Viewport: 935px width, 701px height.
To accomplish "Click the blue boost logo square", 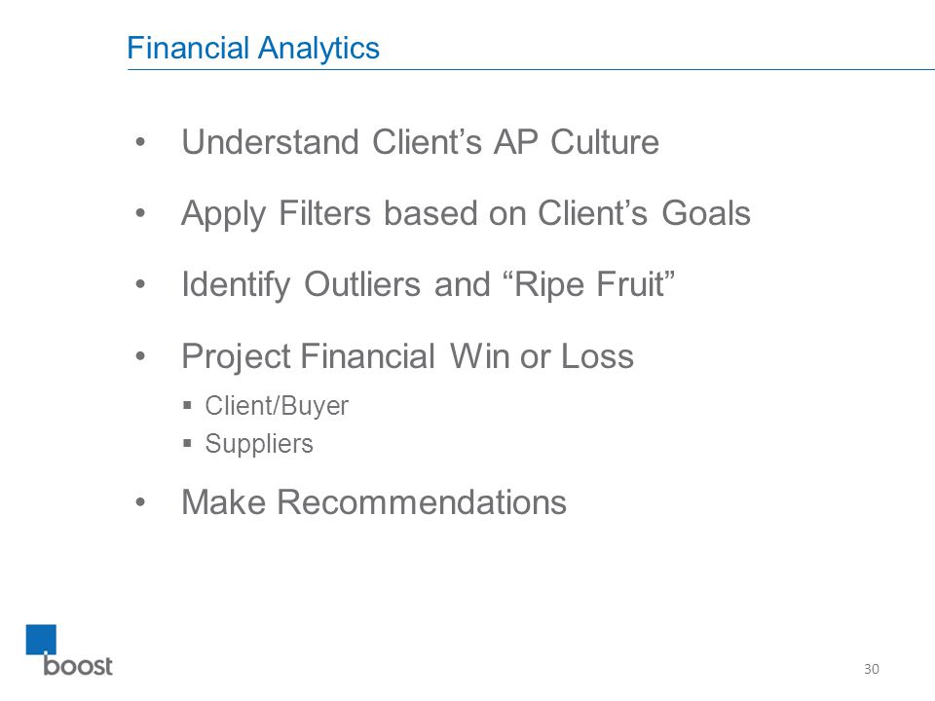I will (41, 640).
